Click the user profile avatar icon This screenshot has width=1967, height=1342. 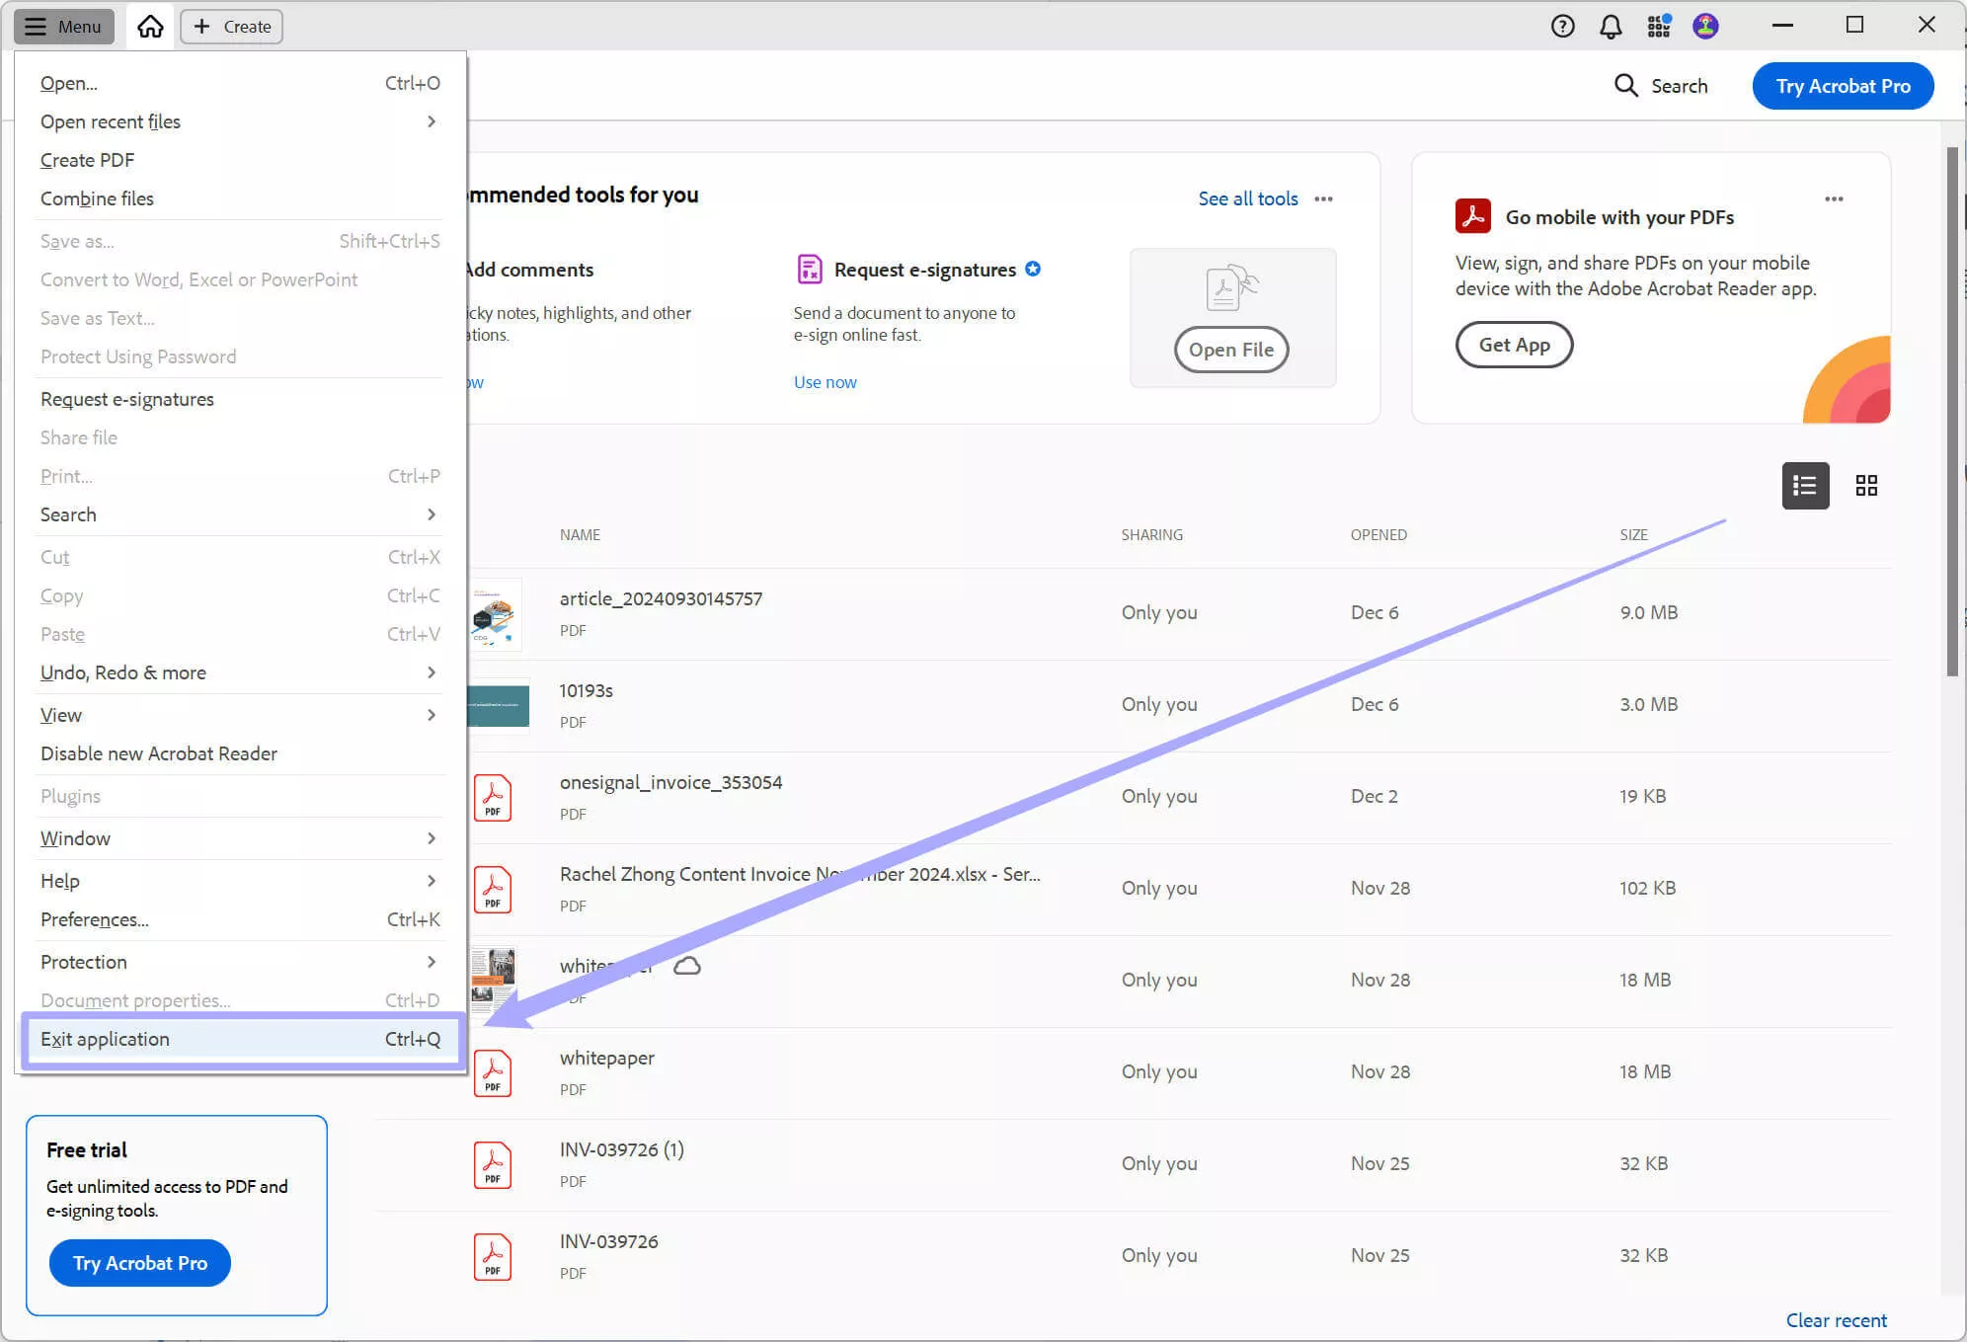point(1705,27)
